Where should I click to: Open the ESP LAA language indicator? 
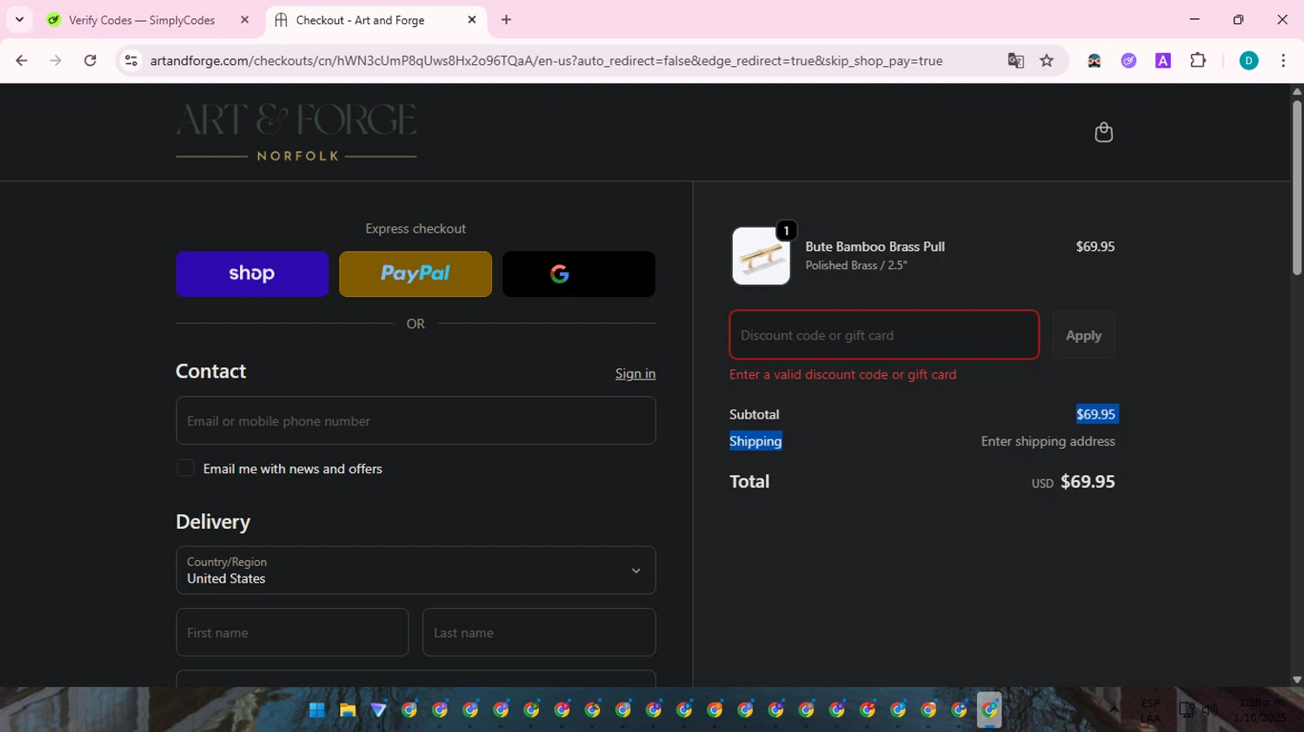1150,710
